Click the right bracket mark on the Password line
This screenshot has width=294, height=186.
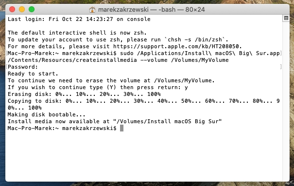coord(281,67)
